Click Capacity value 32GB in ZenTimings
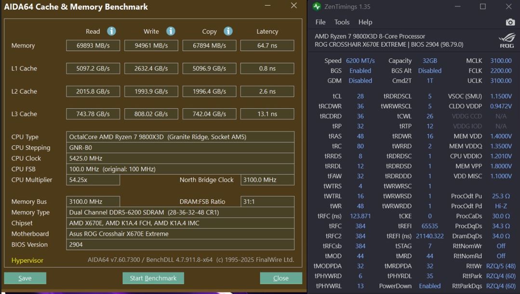 pos(430,61)
